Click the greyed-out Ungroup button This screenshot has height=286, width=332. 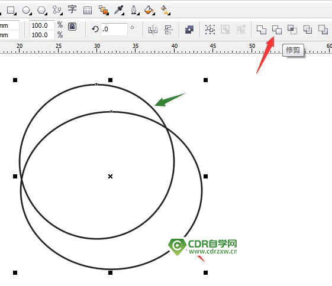click(x=225, y=30)
